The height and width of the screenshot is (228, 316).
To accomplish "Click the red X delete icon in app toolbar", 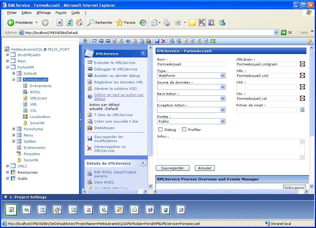I will pyautogui.click(x=164, y=41).
